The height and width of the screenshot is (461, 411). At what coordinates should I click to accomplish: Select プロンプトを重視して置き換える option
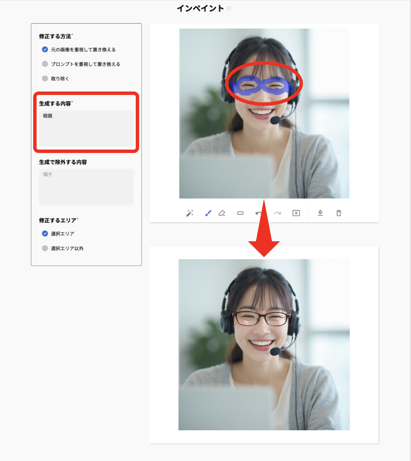(x=45, y=64)
